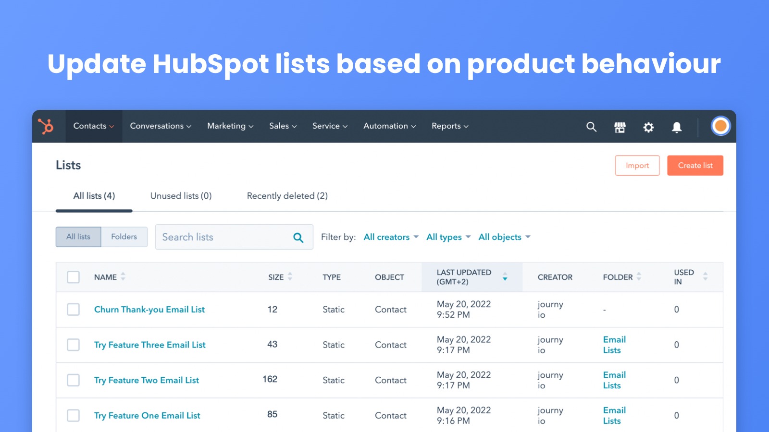The width and height of the screenshot is (769, 432).
Task: Sort by Last Updated column arrow
Action: (x=505, y=277)
